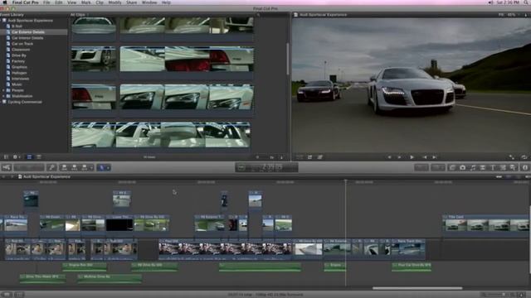This screenshot has height=298, width=531.
Task: Click the Connect clip edit button
Action: pos(65,167)
